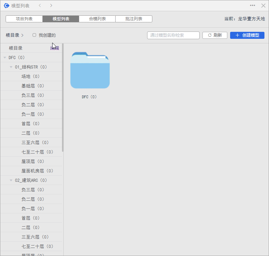Collapse the DFC tree node arrow
The image size is (269, 256).
pos(5,57)
